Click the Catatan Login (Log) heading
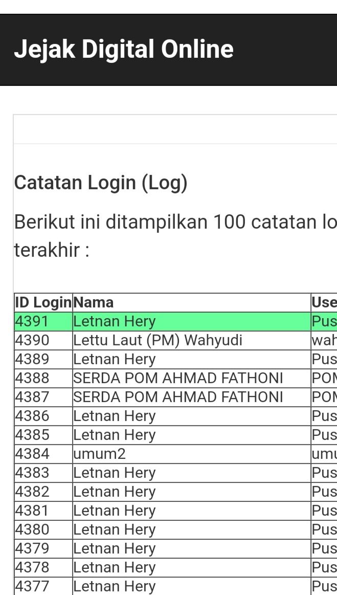The height and width of the screenshot is (595, 337). (101, 183)
